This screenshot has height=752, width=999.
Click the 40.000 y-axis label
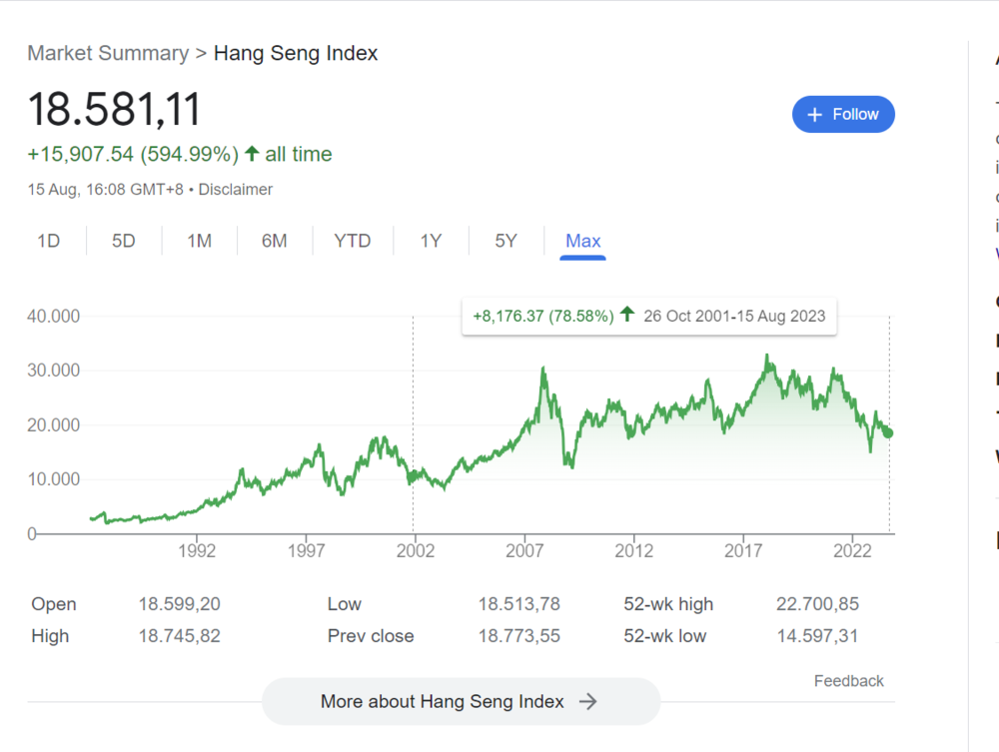[54, 317]
